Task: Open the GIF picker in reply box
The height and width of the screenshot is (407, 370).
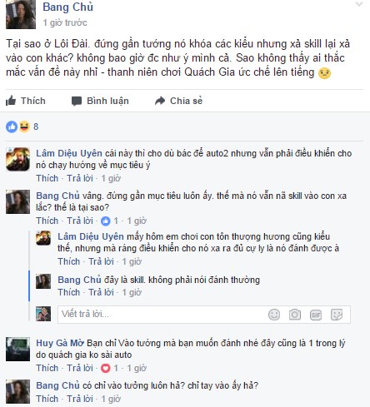Action: [x=316, y=315]
